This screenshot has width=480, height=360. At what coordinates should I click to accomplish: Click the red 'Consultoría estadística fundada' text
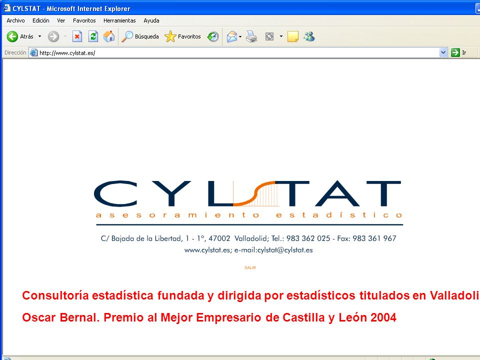pyautogui.click(x=250, y=295)
